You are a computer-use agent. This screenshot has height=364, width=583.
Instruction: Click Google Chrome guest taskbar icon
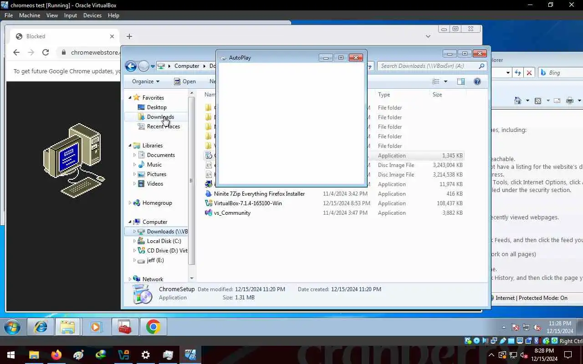153,327
